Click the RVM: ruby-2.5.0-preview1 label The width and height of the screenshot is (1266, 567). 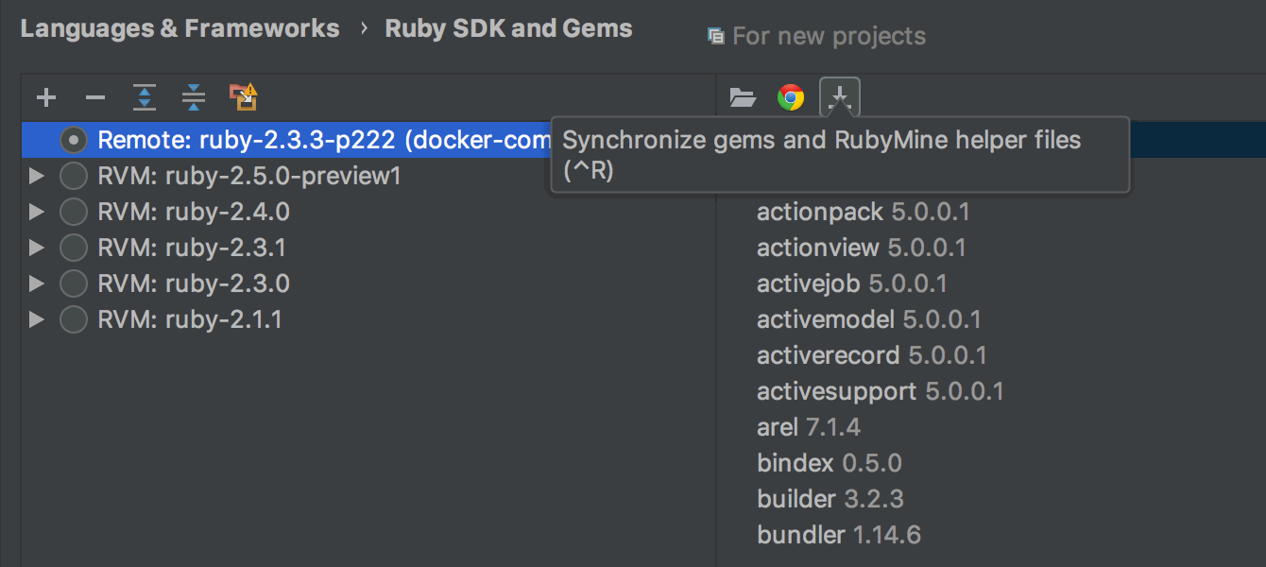point(249,176)
